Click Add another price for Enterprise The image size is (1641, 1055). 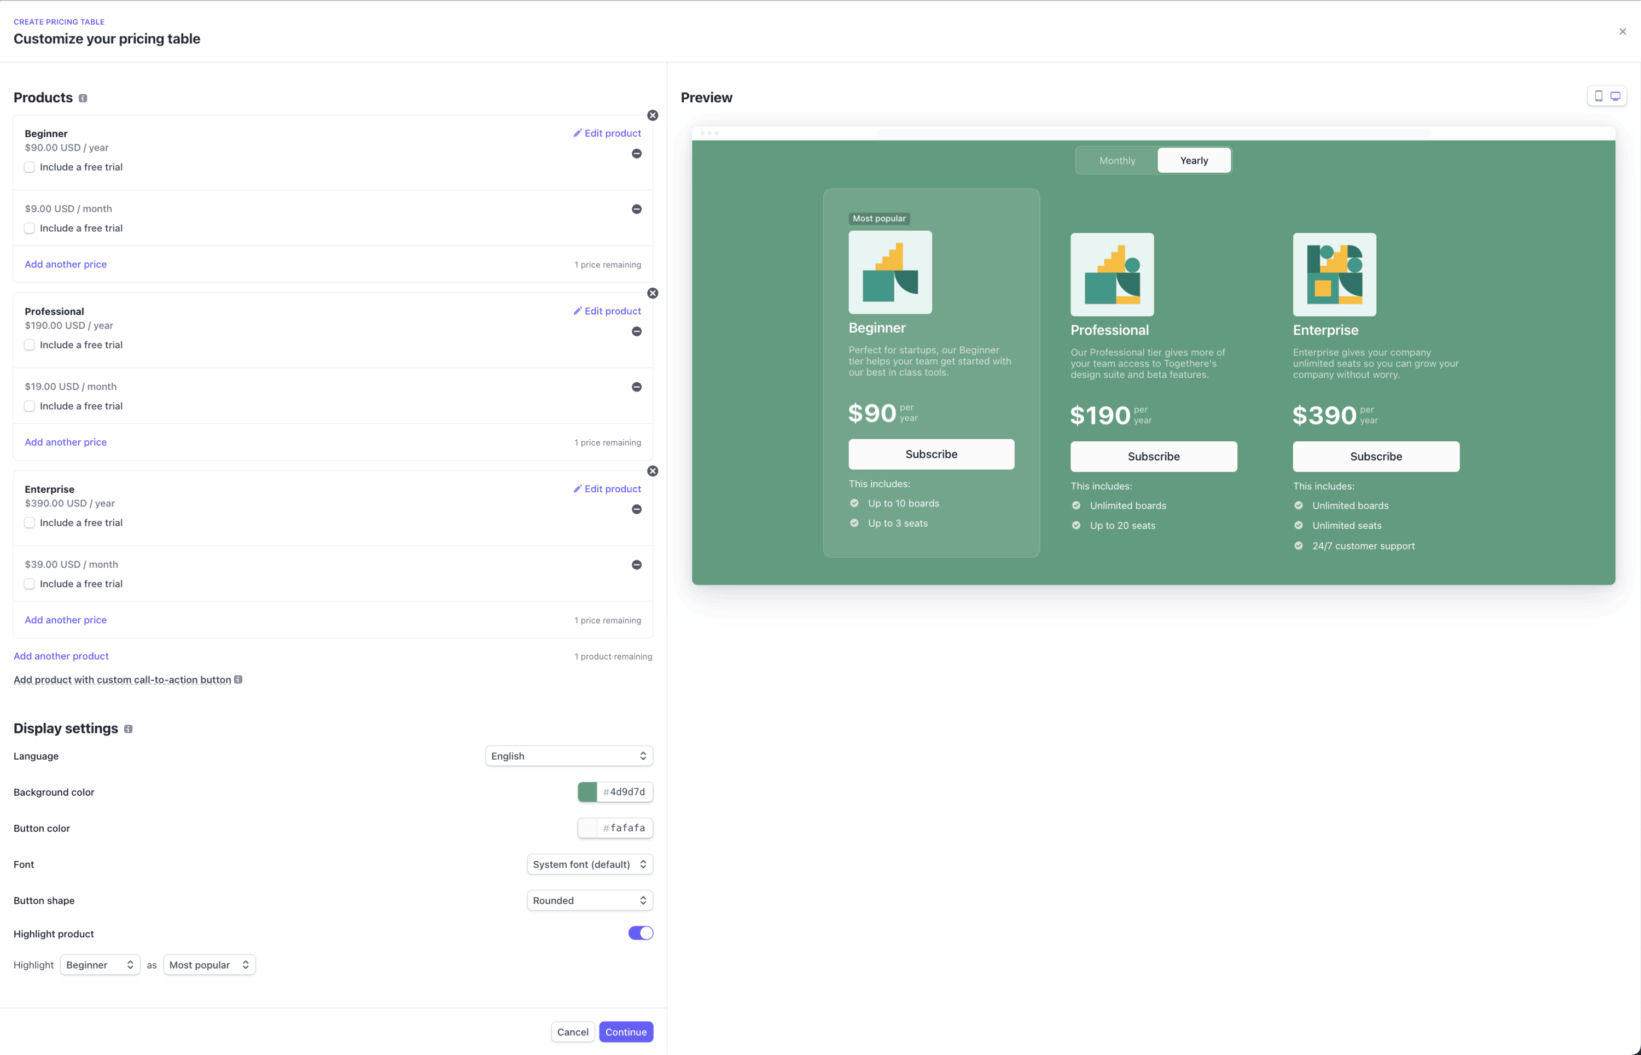coord(65,620)
